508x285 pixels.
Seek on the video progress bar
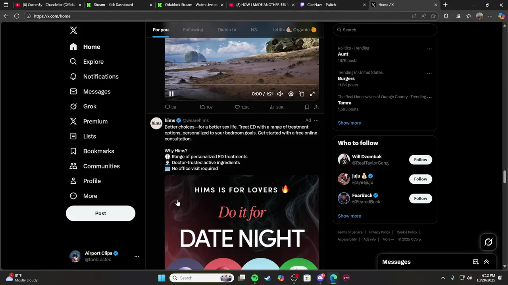coord(242,85)
